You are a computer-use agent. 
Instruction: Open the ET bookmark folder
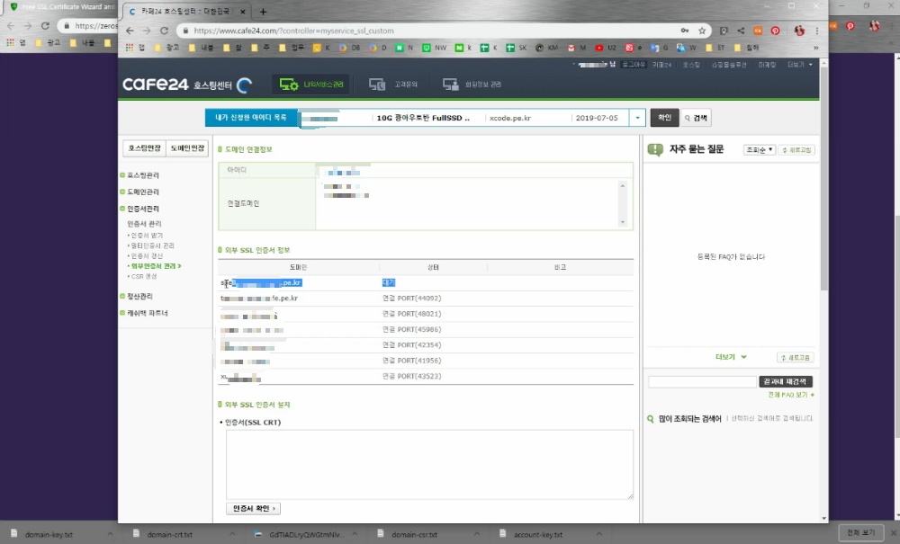tap(715, 48)
